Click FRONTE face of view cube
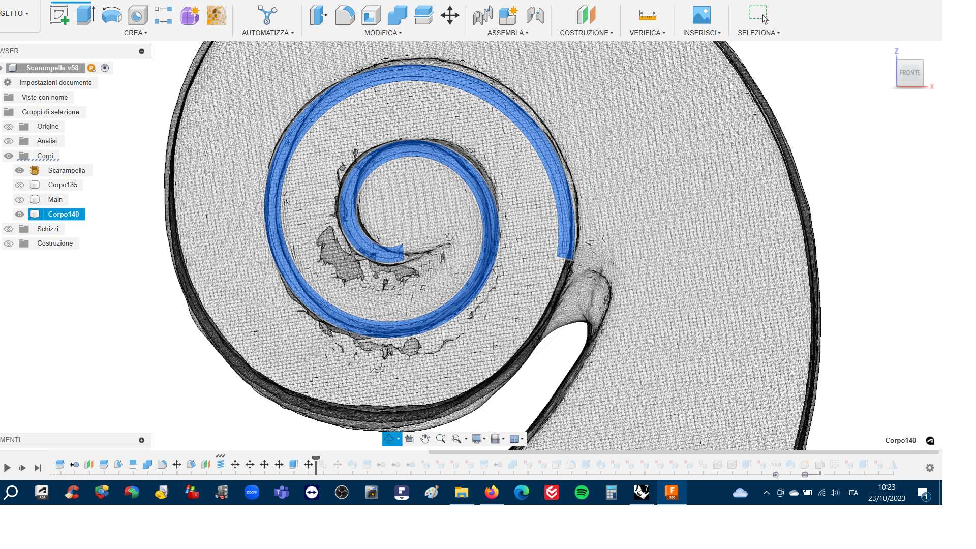976x549 pixels. (910, 73)
